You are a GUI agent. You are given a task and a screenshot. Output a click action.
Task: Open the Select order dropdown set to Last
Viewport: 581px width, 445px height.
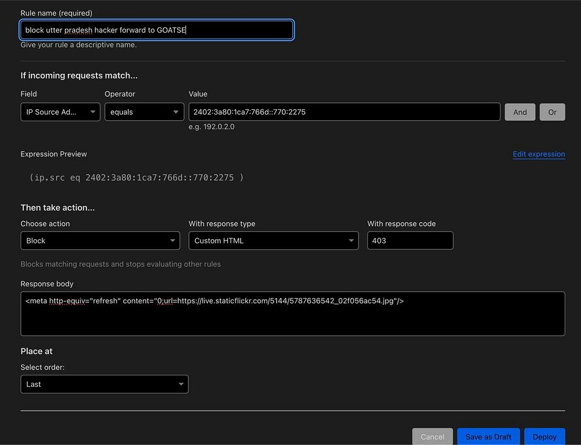(x=104, y=384)
